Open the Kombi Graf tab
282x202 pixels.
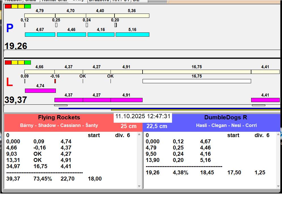coord(54,1)
